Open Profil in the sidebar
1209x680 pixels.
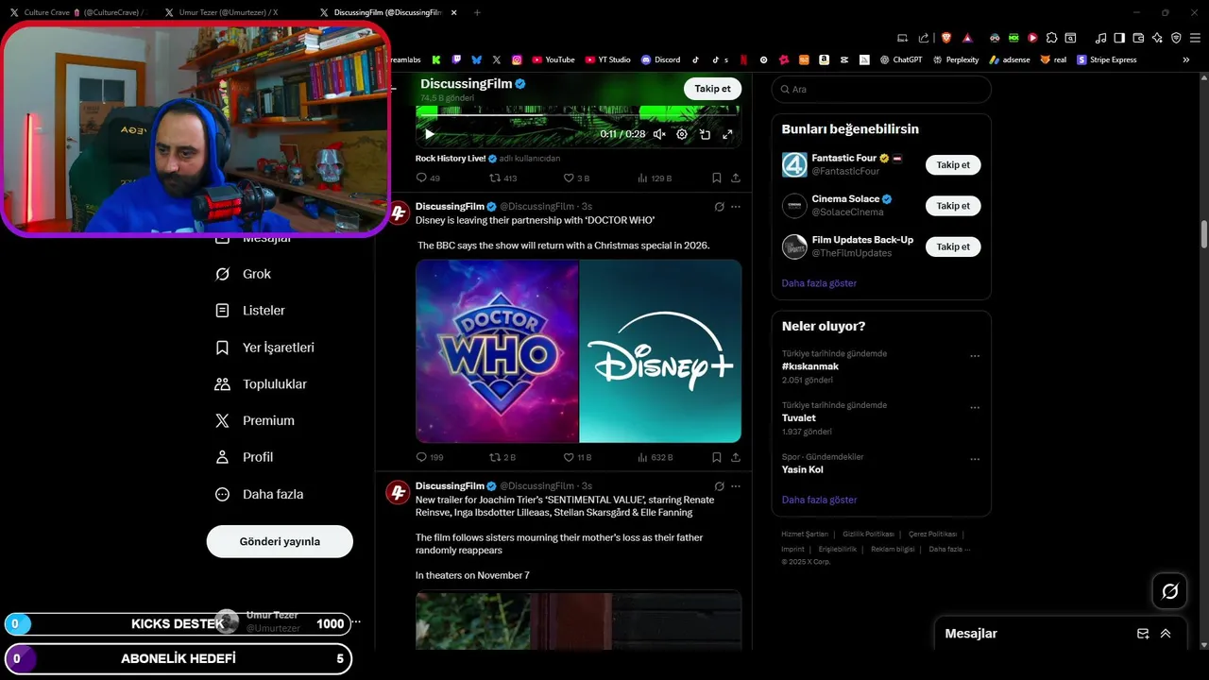[245, 457]
